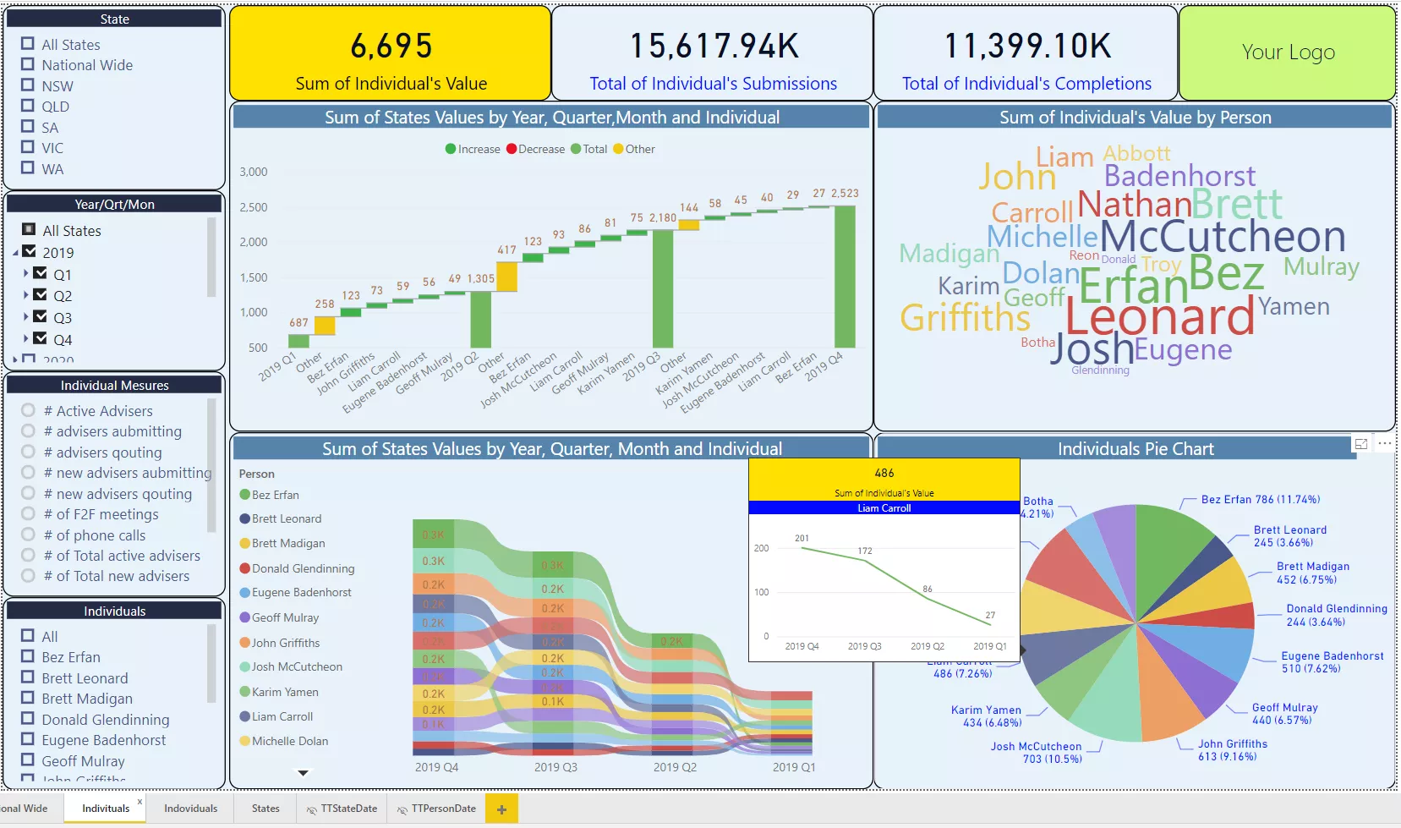Click green Increase legend marker
Image resolution: width=1401 pixels, height=828 pixels.
[x=451, y=149]
